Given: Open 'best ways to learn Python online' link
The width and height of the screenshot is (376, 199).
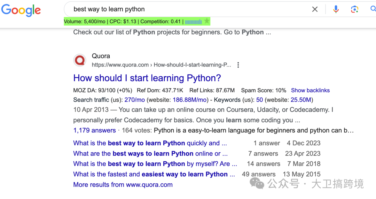Looking at the screenshot, I should (150, 153).
